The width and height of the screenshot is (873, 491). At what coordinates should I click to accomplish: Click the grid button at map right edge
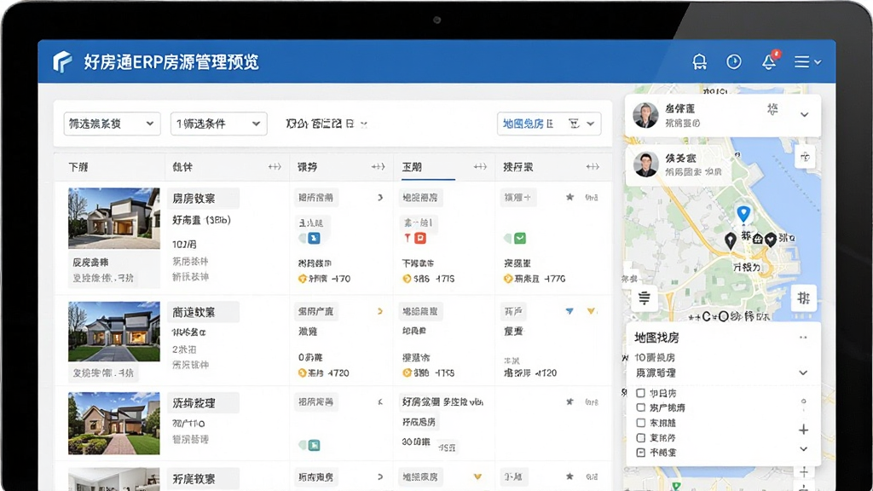coord(803,298)
